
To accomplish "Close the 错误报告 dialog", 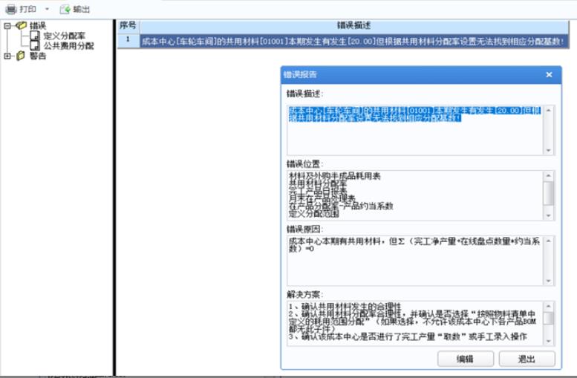I will pos(549,75).
